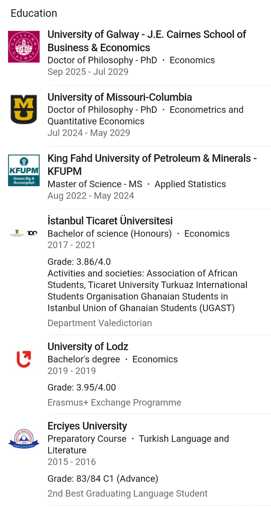This screenshot has width=271, height=507.
Task: Open University of Galway Cairnes School entry
Action: point(147,41)
